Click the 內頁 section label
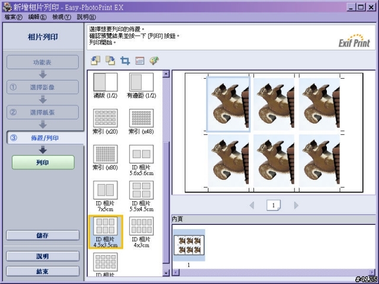379x284 pixels. pos(178,219)
